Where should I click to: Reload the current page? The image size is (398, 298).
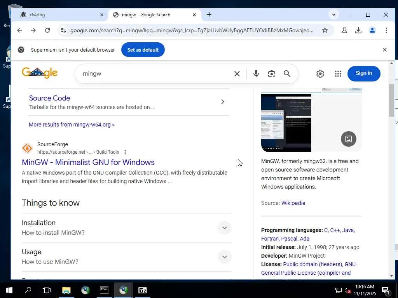pos(47,30)
